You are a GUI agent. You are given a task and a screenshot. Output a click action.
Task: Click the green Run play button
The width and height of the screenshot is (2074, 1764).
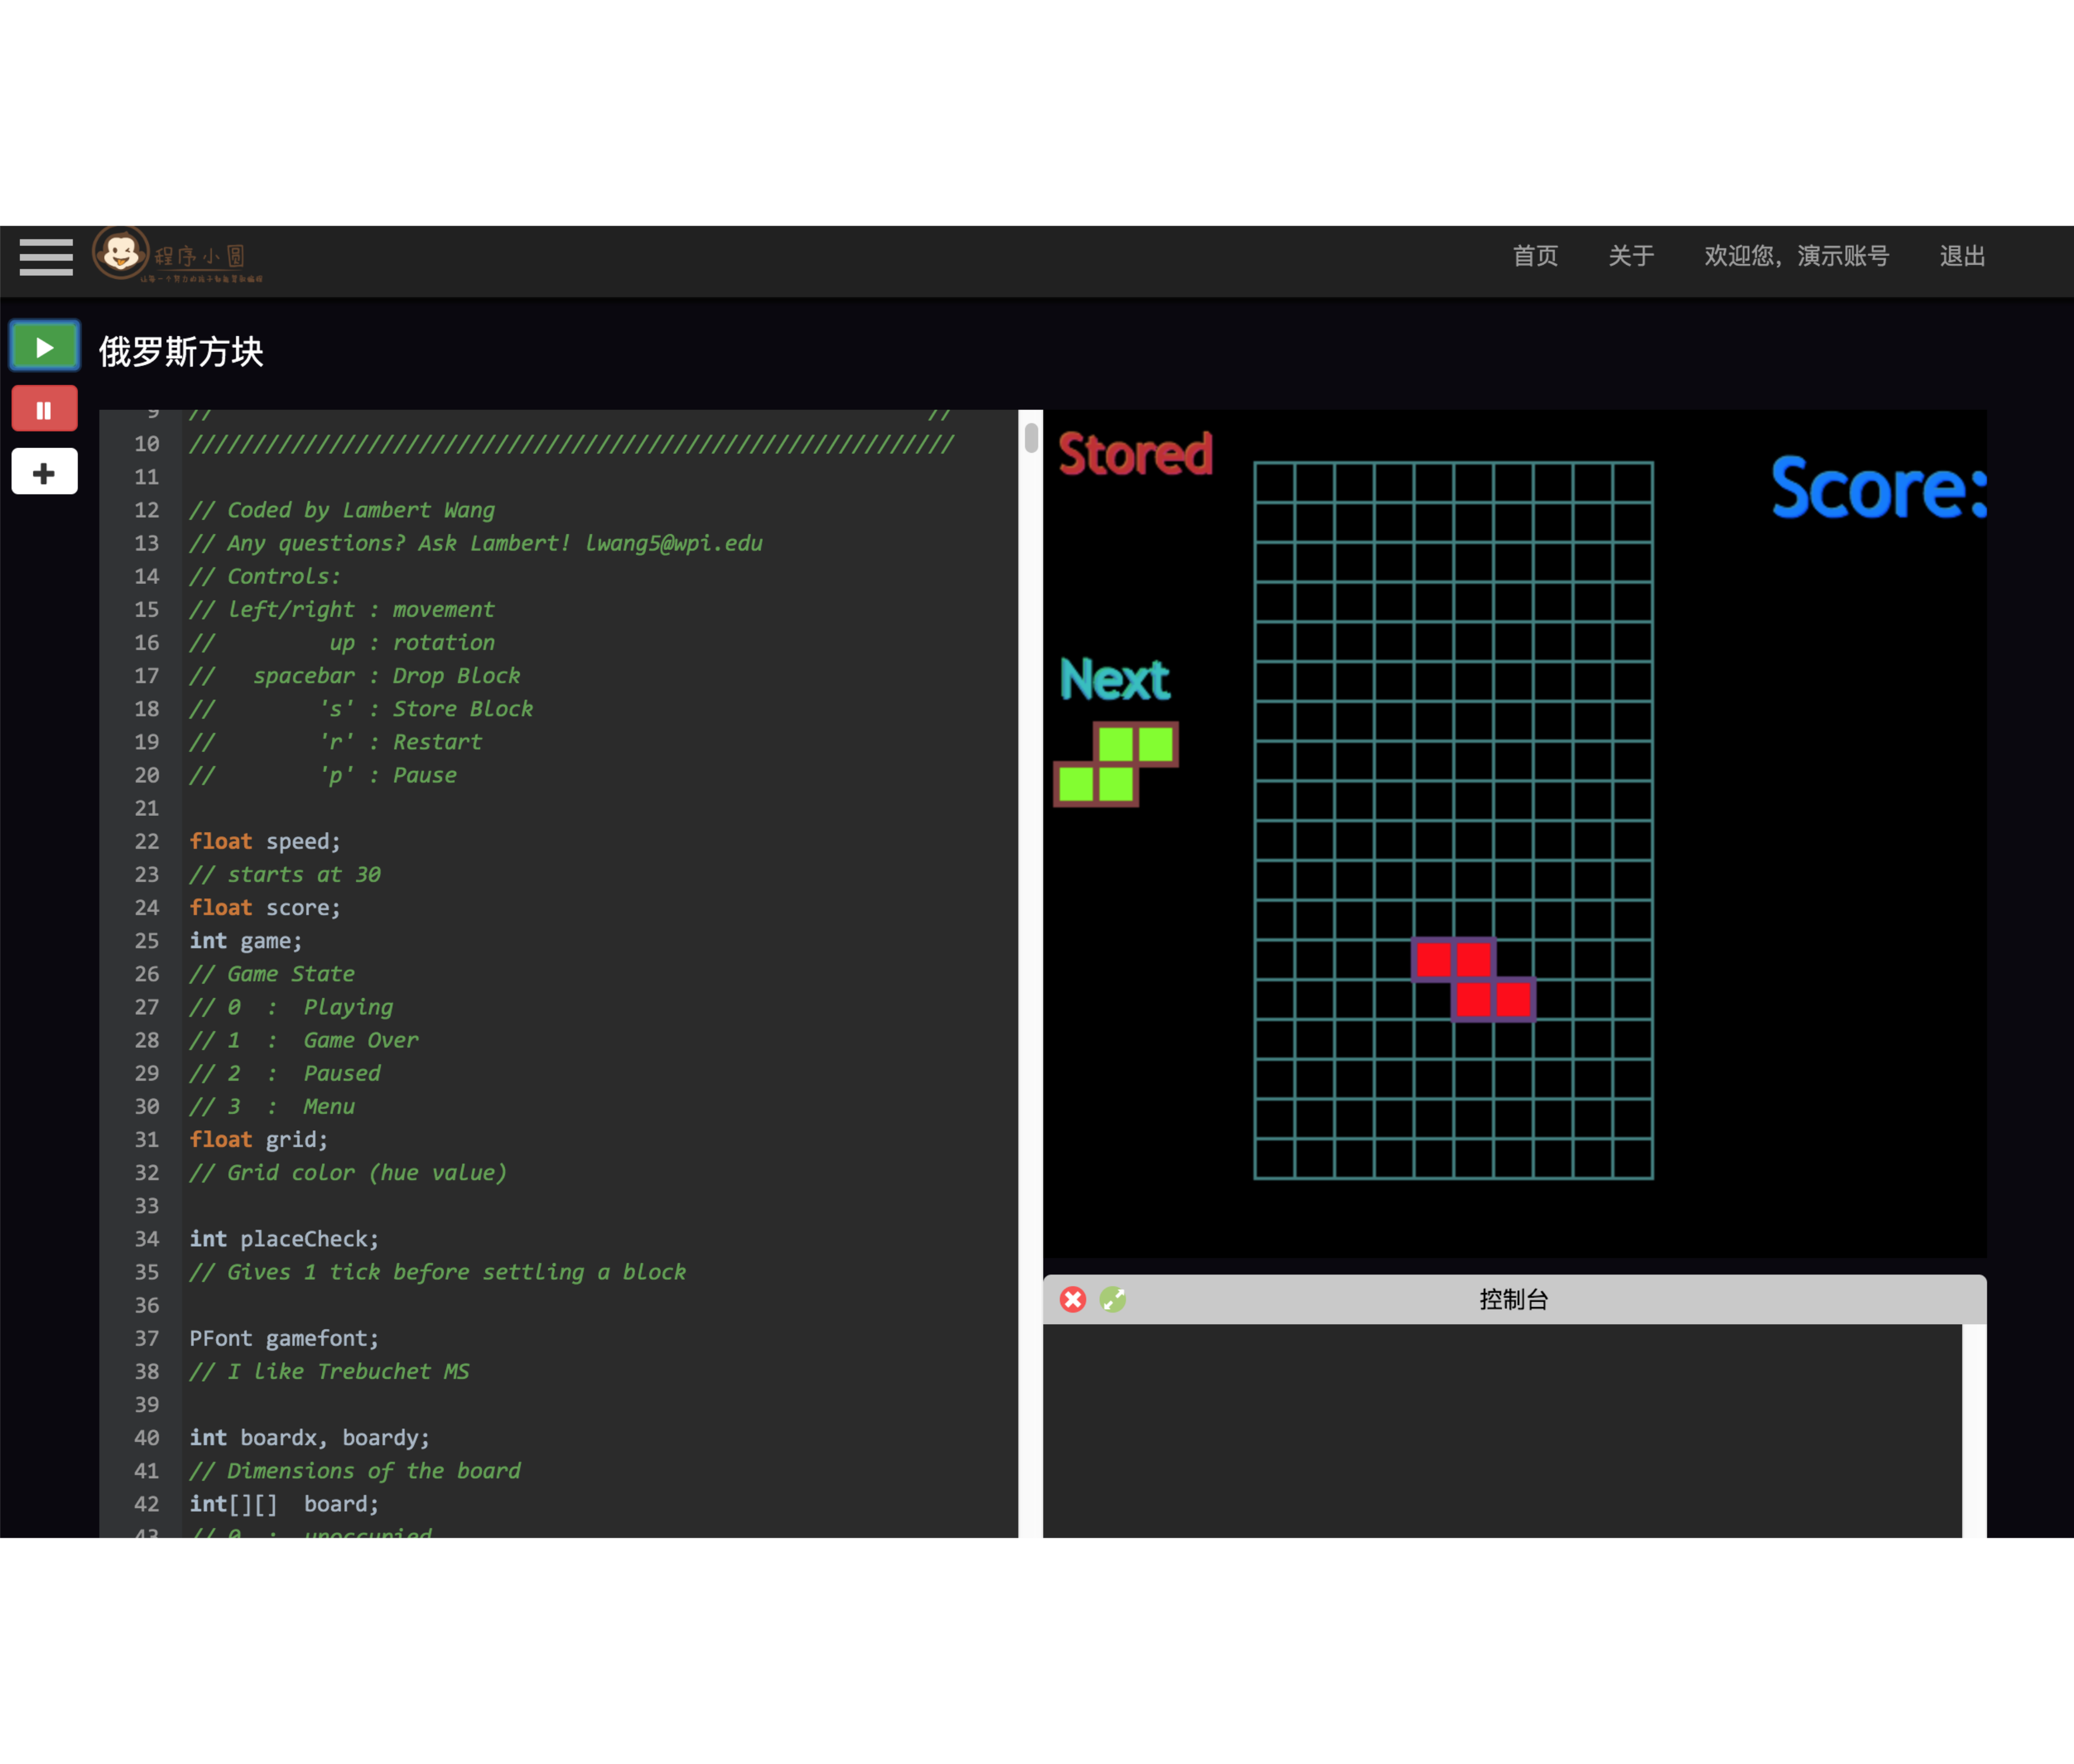coord(44,347)
